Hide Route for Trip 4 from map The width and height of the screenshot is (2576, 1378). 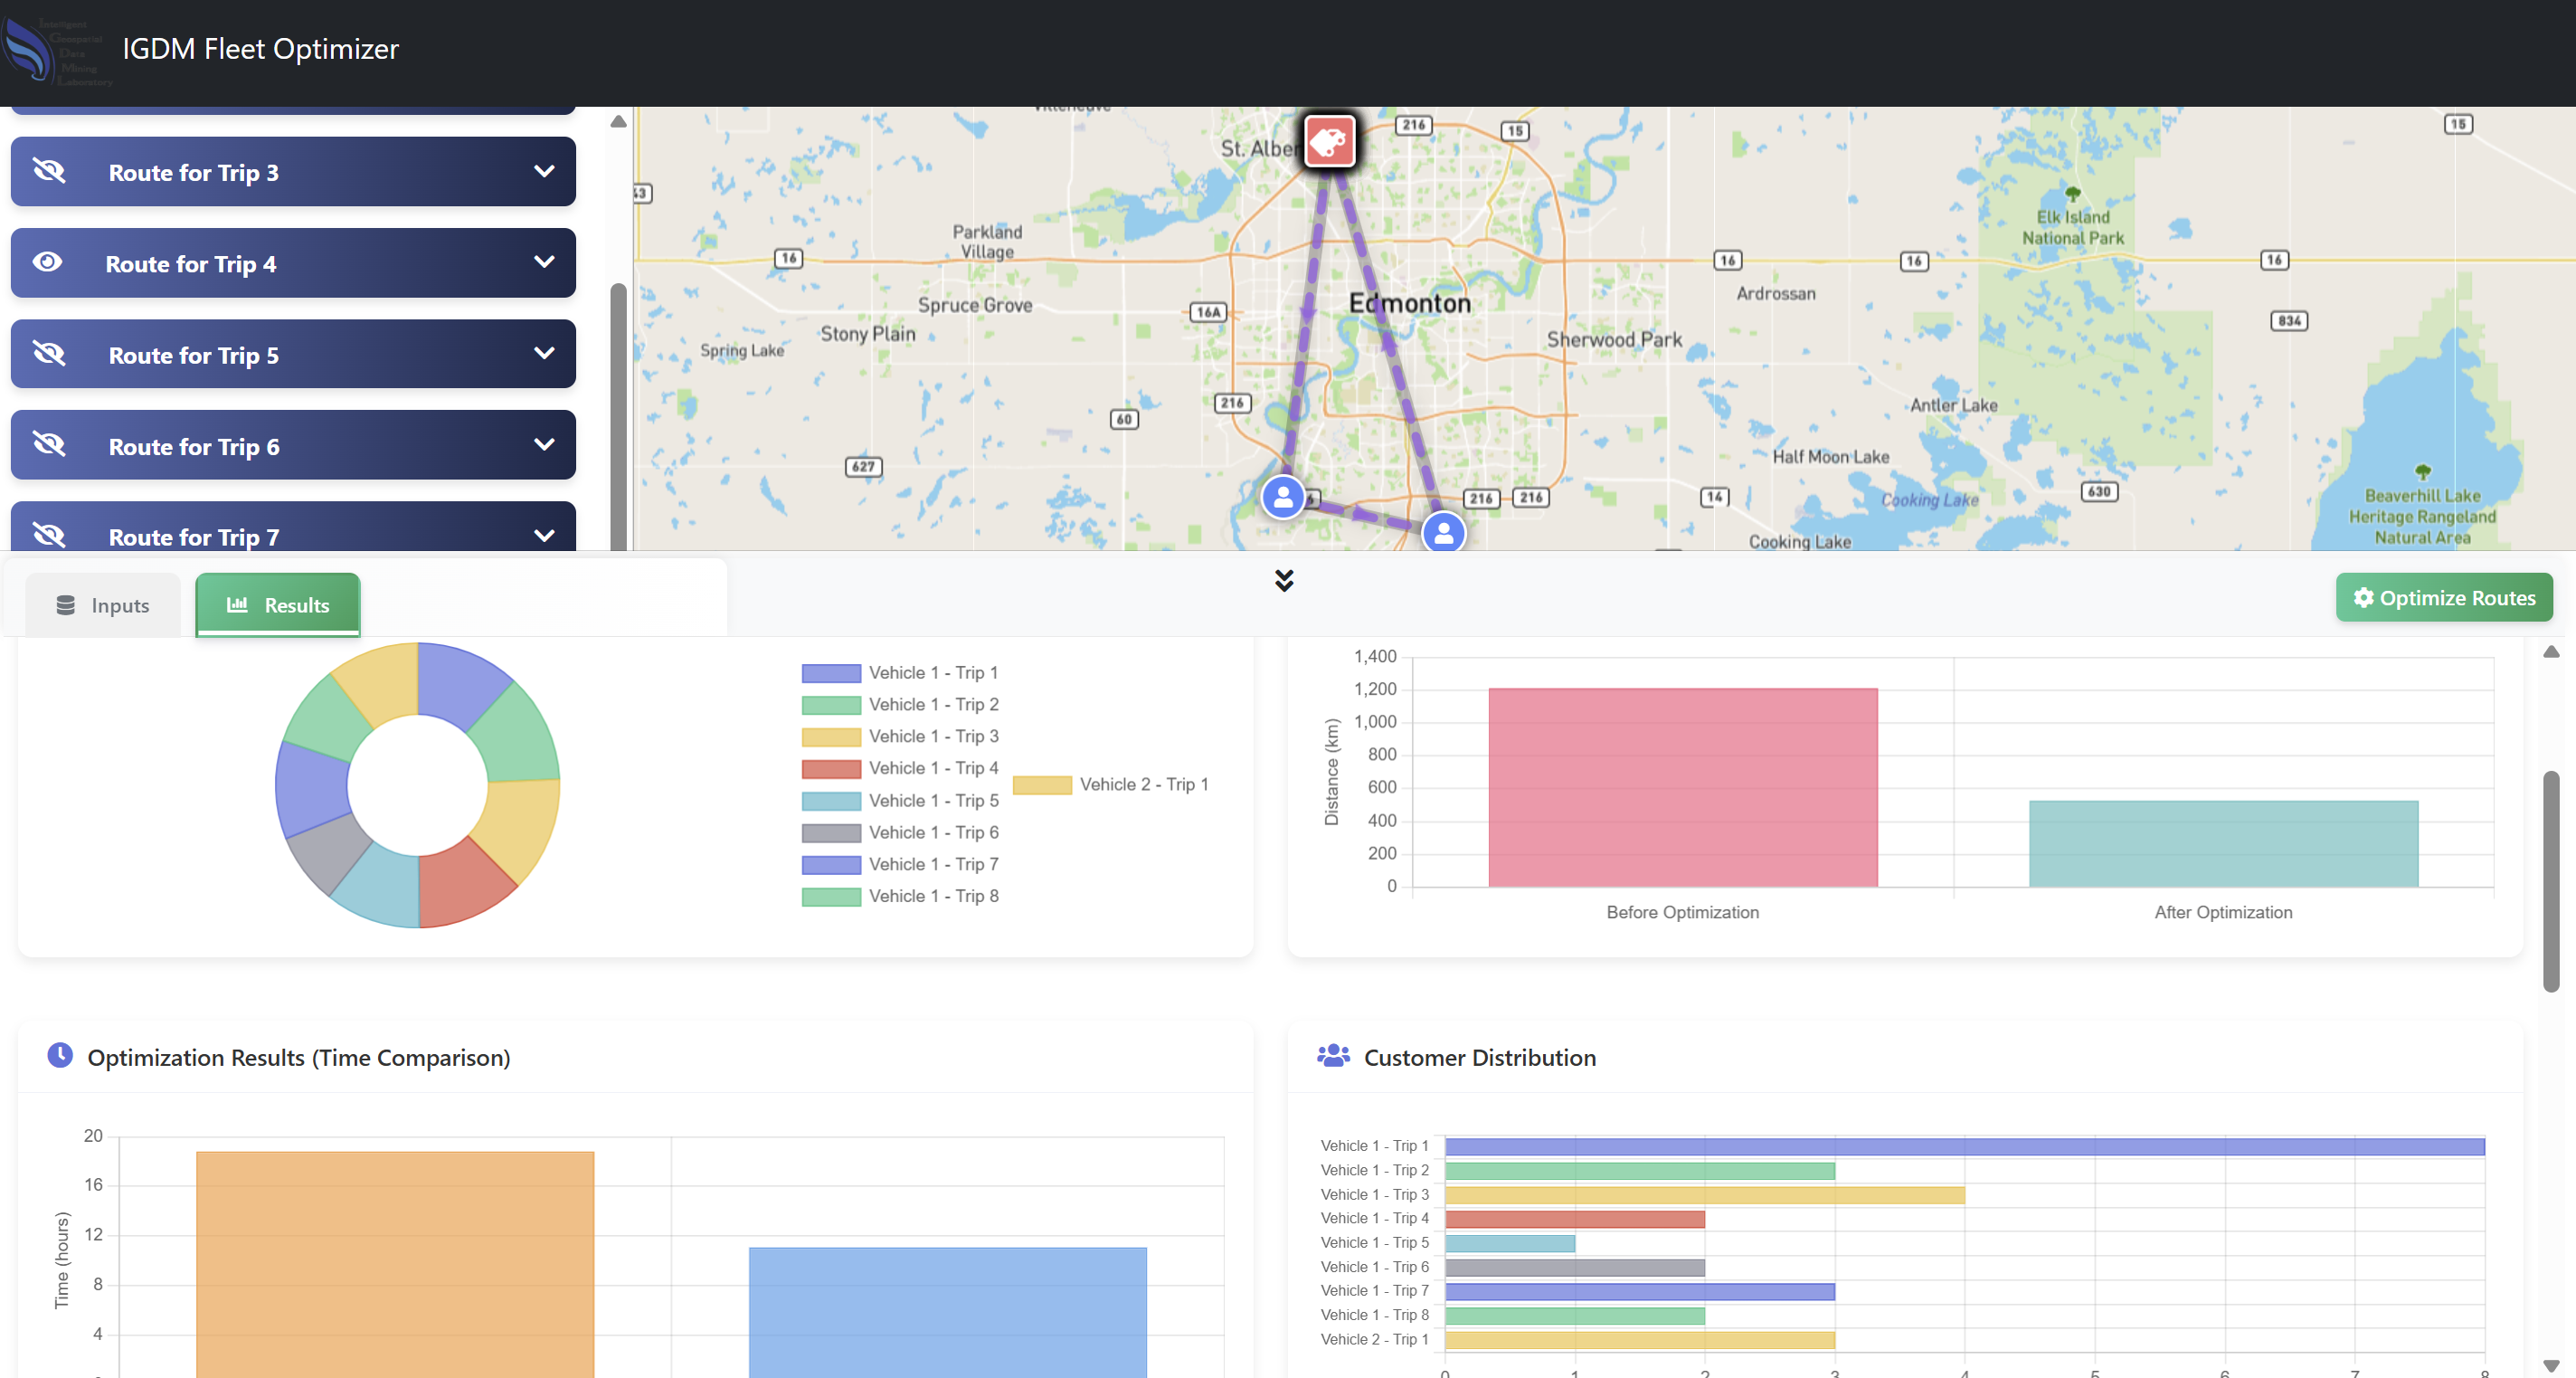tap(47, 262)
